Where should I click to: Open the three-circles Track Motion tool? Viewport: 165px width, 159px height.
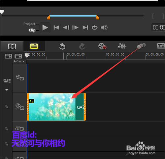click(x=141, y=46)
